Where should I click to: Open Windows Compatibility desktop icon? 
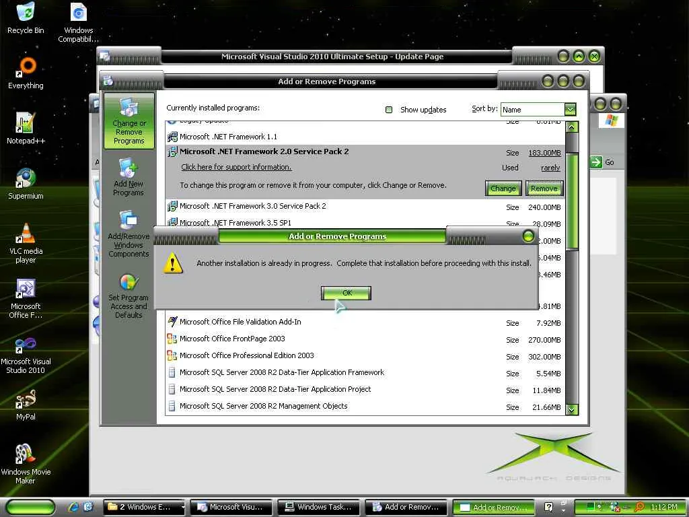[78, 23]
